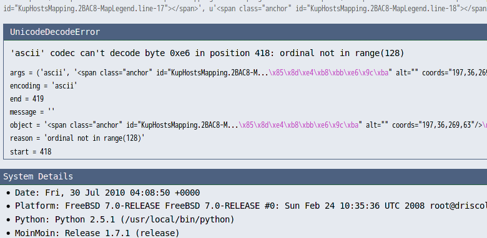The image size is (487, 238).
Task: Click the Date: Fri, 30 Jul 2010 entry
Action: coord(107,193)
